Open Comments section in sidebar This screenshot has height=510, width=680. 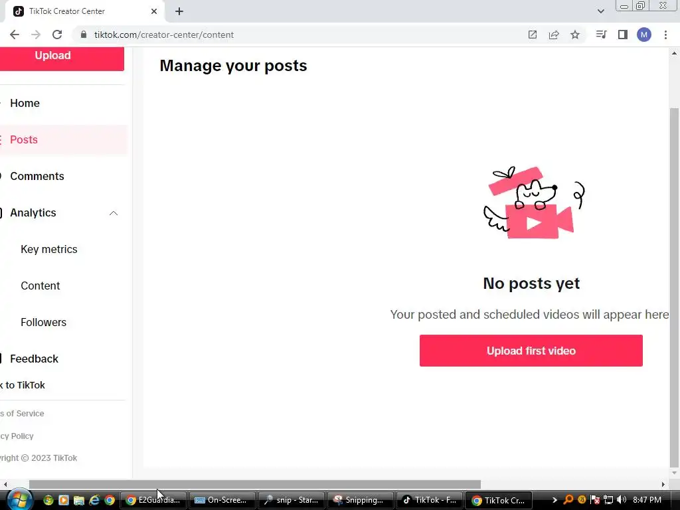tap(37, 176)
